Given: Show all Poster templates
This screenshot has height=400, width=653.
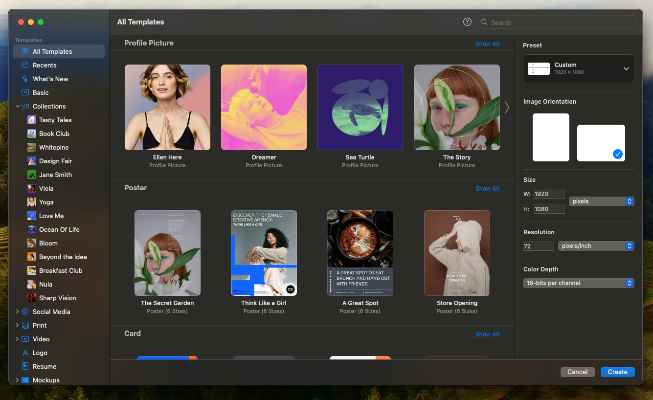Looking at the screenshot, I should (x=487, y=189).
